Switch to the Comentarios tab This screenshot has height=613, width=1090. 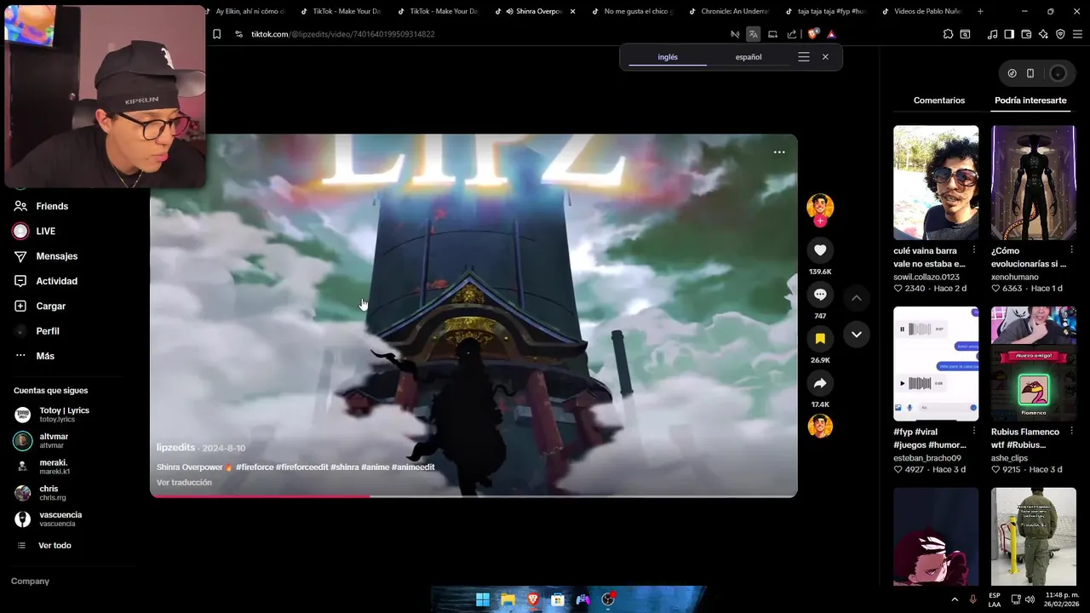(x=939, y=100)
